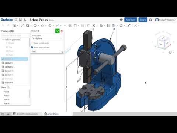The image size is (177, 133).
Task: Uncheck the Show overdefined checkbox
Action: [32, 47]
